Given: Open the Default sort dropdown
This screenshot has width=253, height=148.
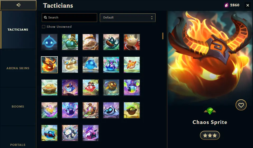Looking at the screenshot, I should pyautogui.click(x=128, y=18).
